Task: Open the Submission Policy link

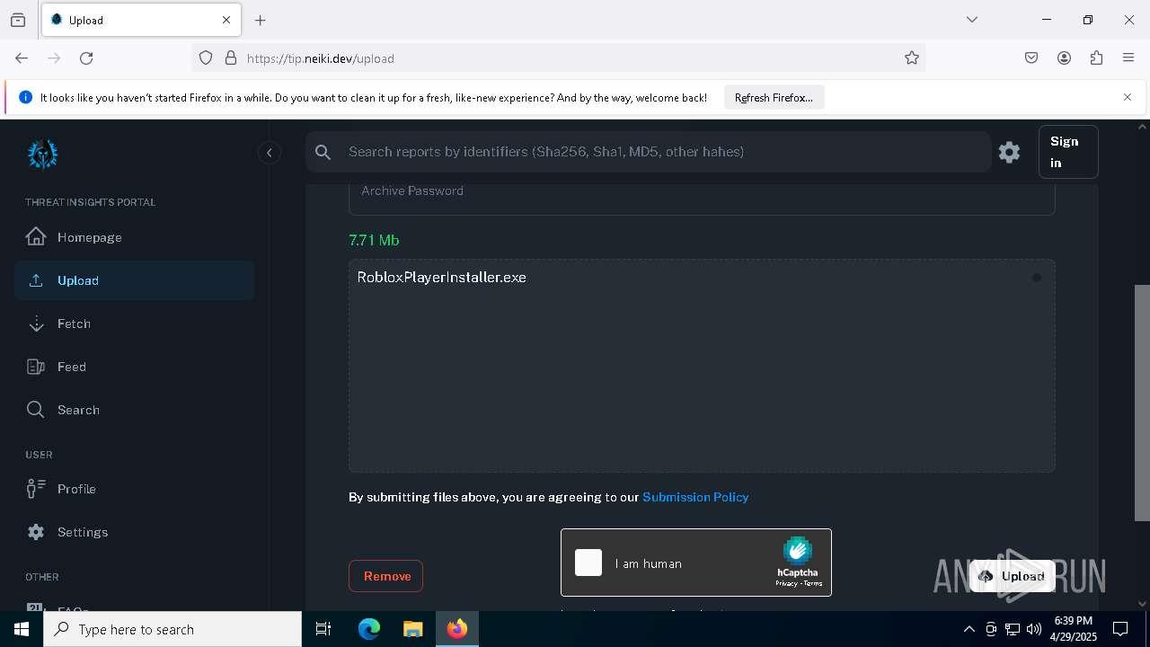Action: 695,497
